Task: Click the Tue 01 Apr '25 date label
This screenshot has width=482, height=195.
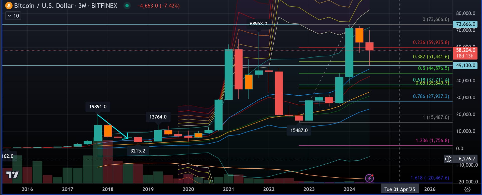Action: pos(399,189)
